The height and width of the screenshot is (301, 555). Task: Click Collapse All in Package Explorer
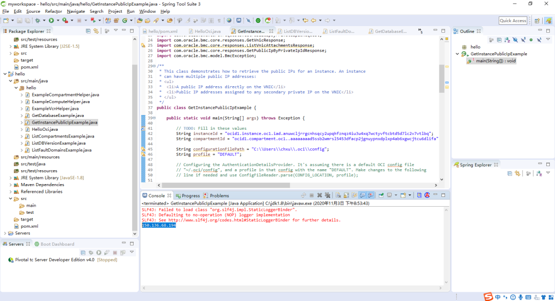(x=88, y=31)
